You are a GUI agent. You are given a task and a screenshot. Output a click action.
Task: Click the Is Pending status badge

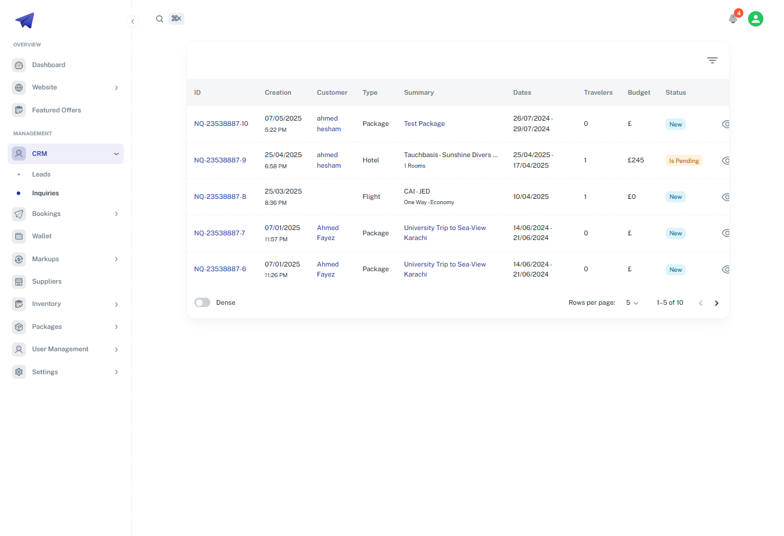[684, 161]
